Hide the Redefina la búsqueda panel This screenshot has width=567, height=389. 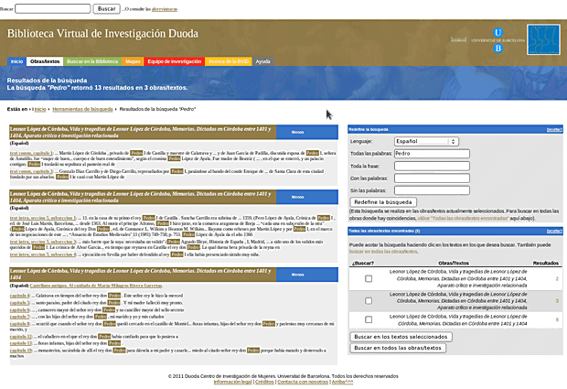(x=552, y=130)
